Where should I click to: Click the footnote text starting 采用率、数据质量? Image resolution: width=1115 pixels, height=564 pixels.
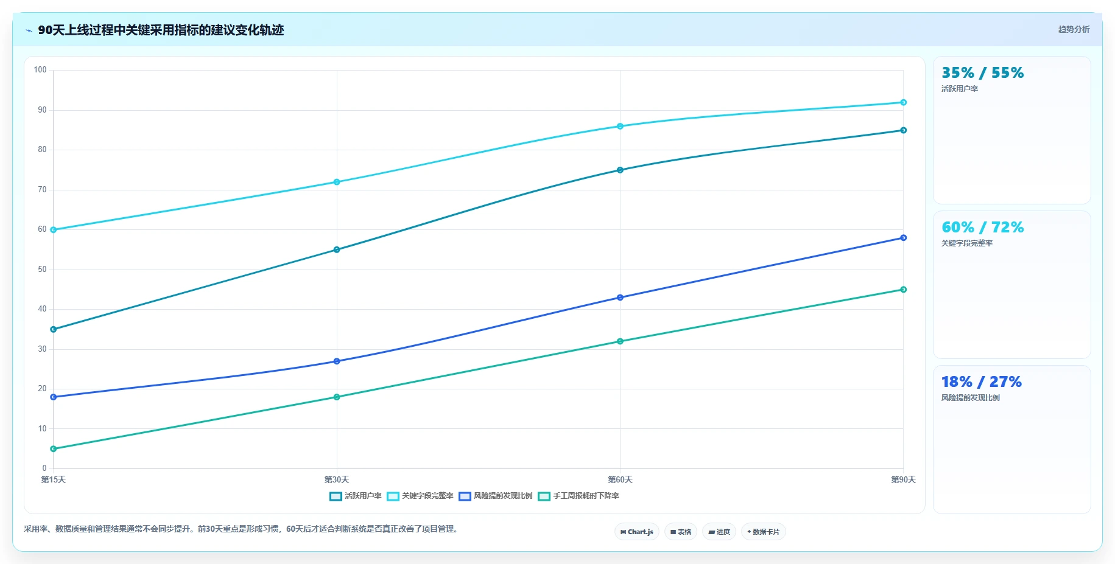(242, 529)
